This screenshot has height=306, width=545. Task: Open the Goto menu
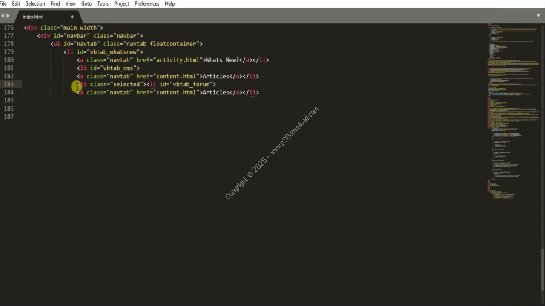point(86,3)
